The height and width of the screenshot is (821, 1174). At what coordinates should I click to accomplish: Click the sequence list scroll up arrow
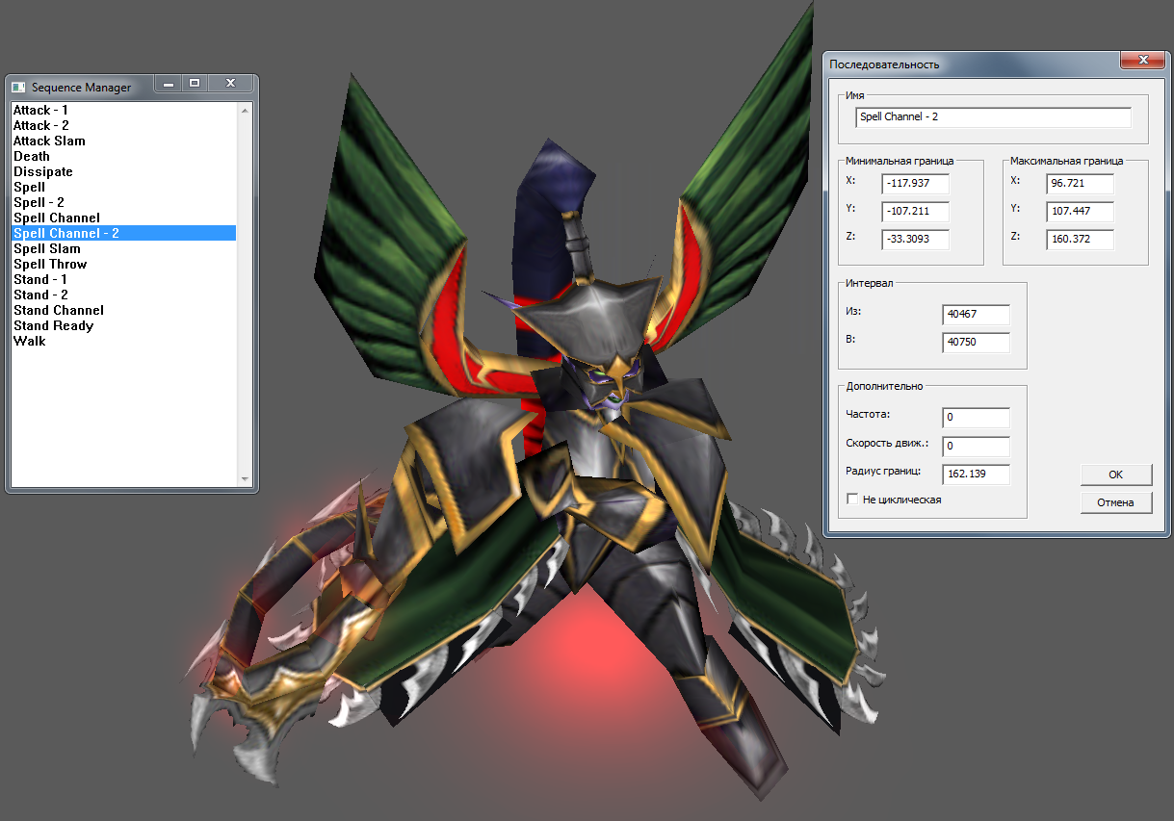245,111
